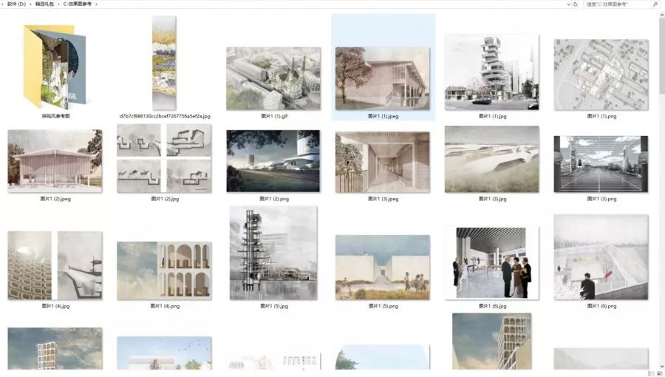The height and width of the screenshot is (377, 665).
Task: Select the 图片1 (6).jpg interior people thumbnail
Action: click(492, 263)
